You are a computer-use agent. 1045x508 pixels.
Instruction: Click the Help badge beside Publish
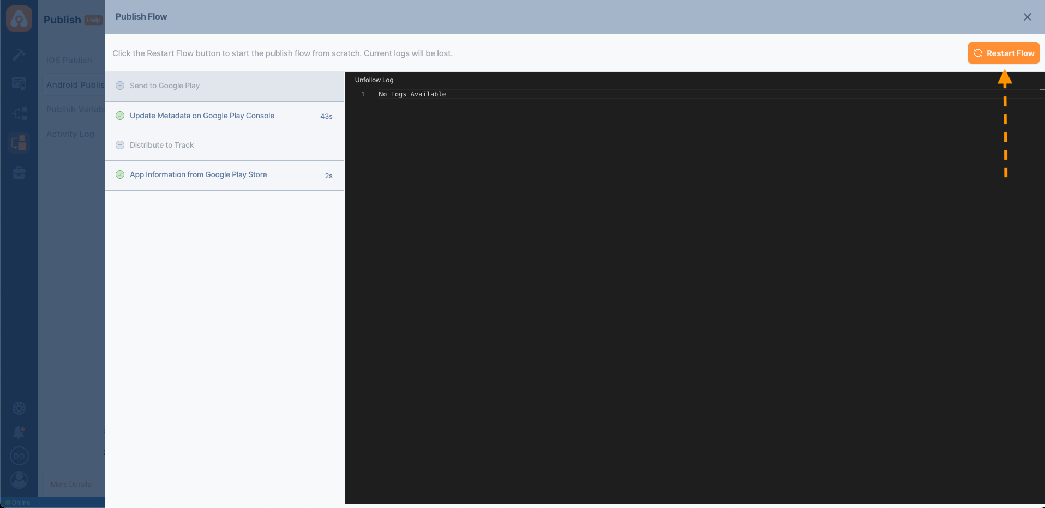tap(94, 20)
